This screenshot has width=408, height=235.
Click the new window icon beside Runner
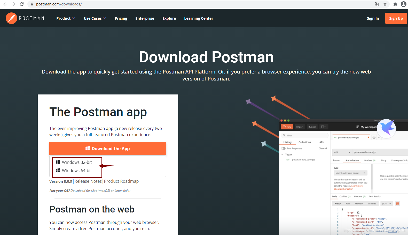[324, 127]
